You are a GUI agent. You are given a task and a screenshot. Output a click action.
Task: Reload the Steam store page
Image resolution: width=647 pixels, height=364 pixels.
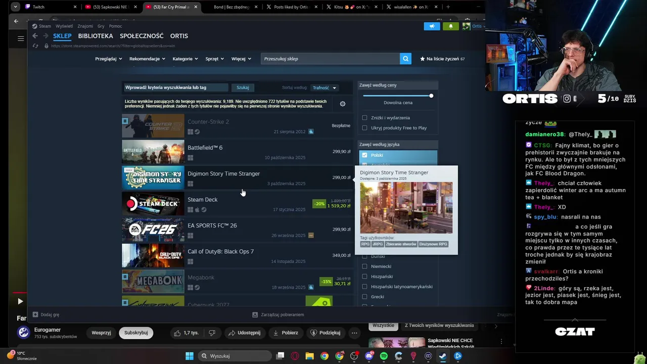[35, 45]
